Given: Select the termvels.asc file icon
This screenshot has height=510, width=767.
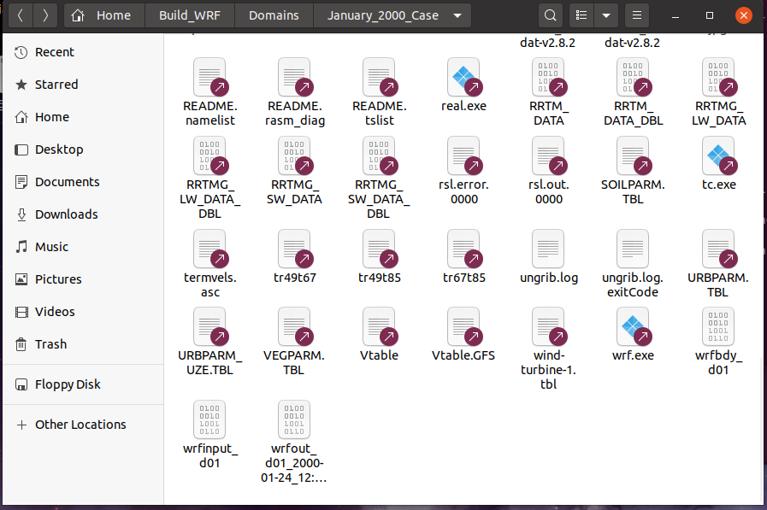Looking at the screenshot, I should tap(209, 249).
